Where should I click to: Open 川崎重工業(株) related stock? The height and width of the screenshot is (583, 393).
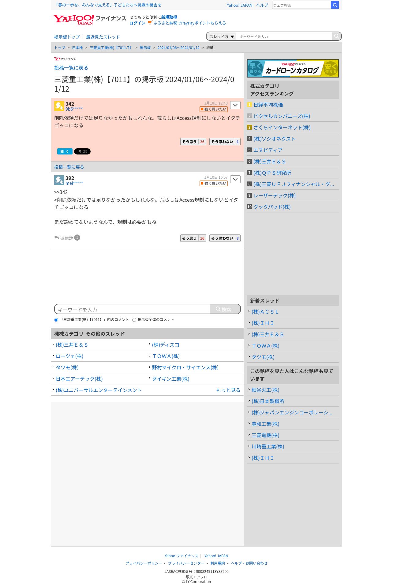268,447
